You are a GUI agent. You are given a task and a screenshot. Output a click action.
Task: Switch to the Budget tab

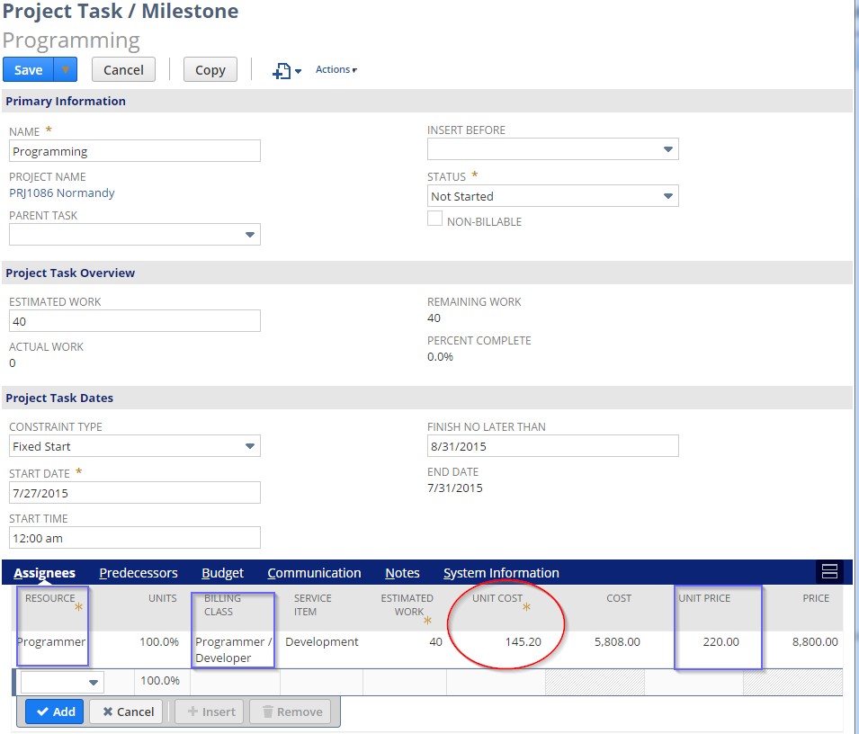222,573
